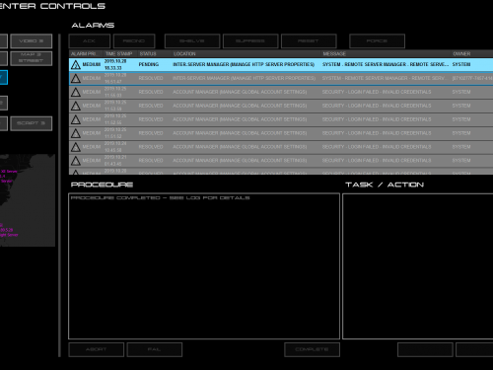Screen dimensions: 493x370
Task: Open the Map 3 Street control
Action: click(x=32, y=58)
